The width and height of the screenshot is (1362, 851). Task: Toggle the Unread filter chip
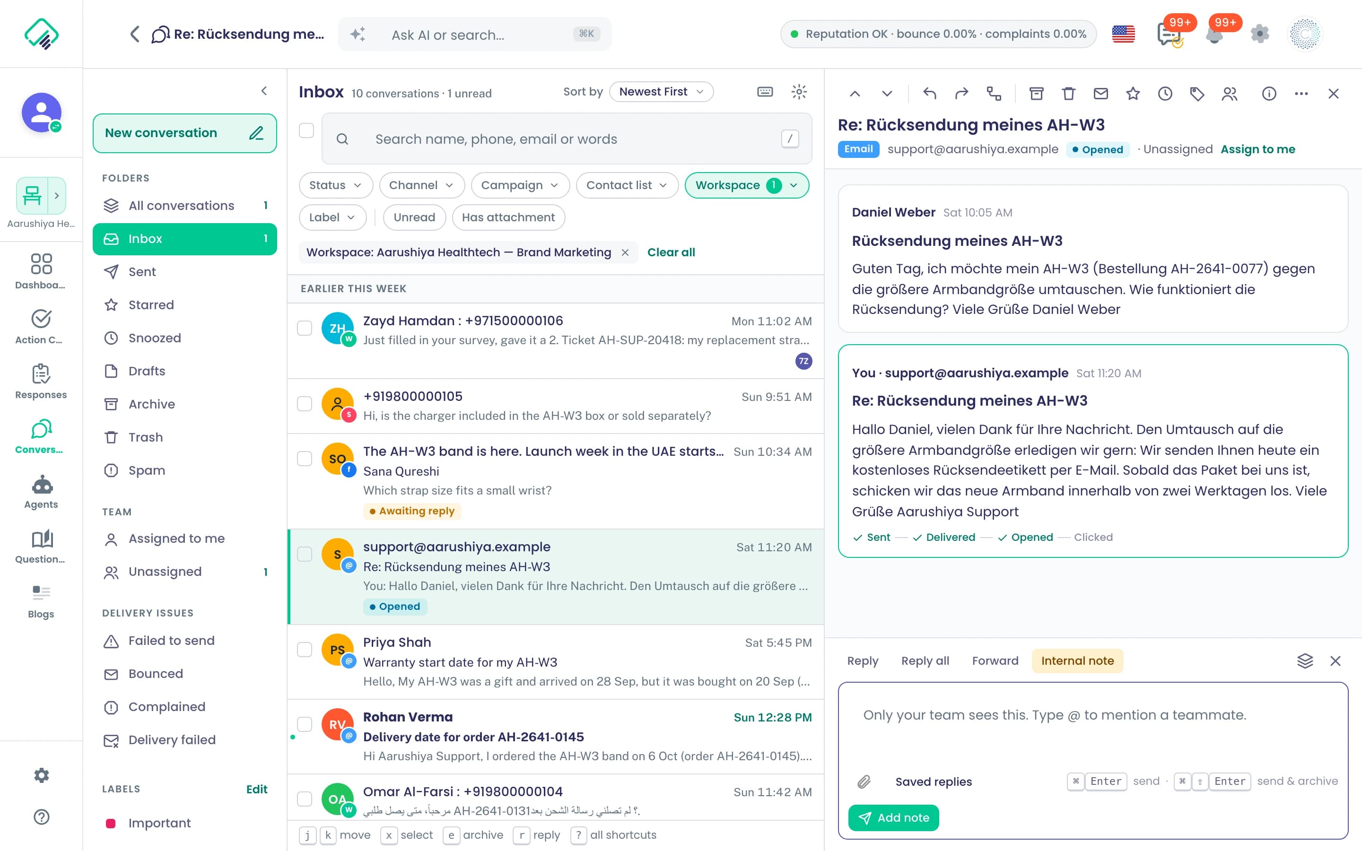tap(414, 217)
